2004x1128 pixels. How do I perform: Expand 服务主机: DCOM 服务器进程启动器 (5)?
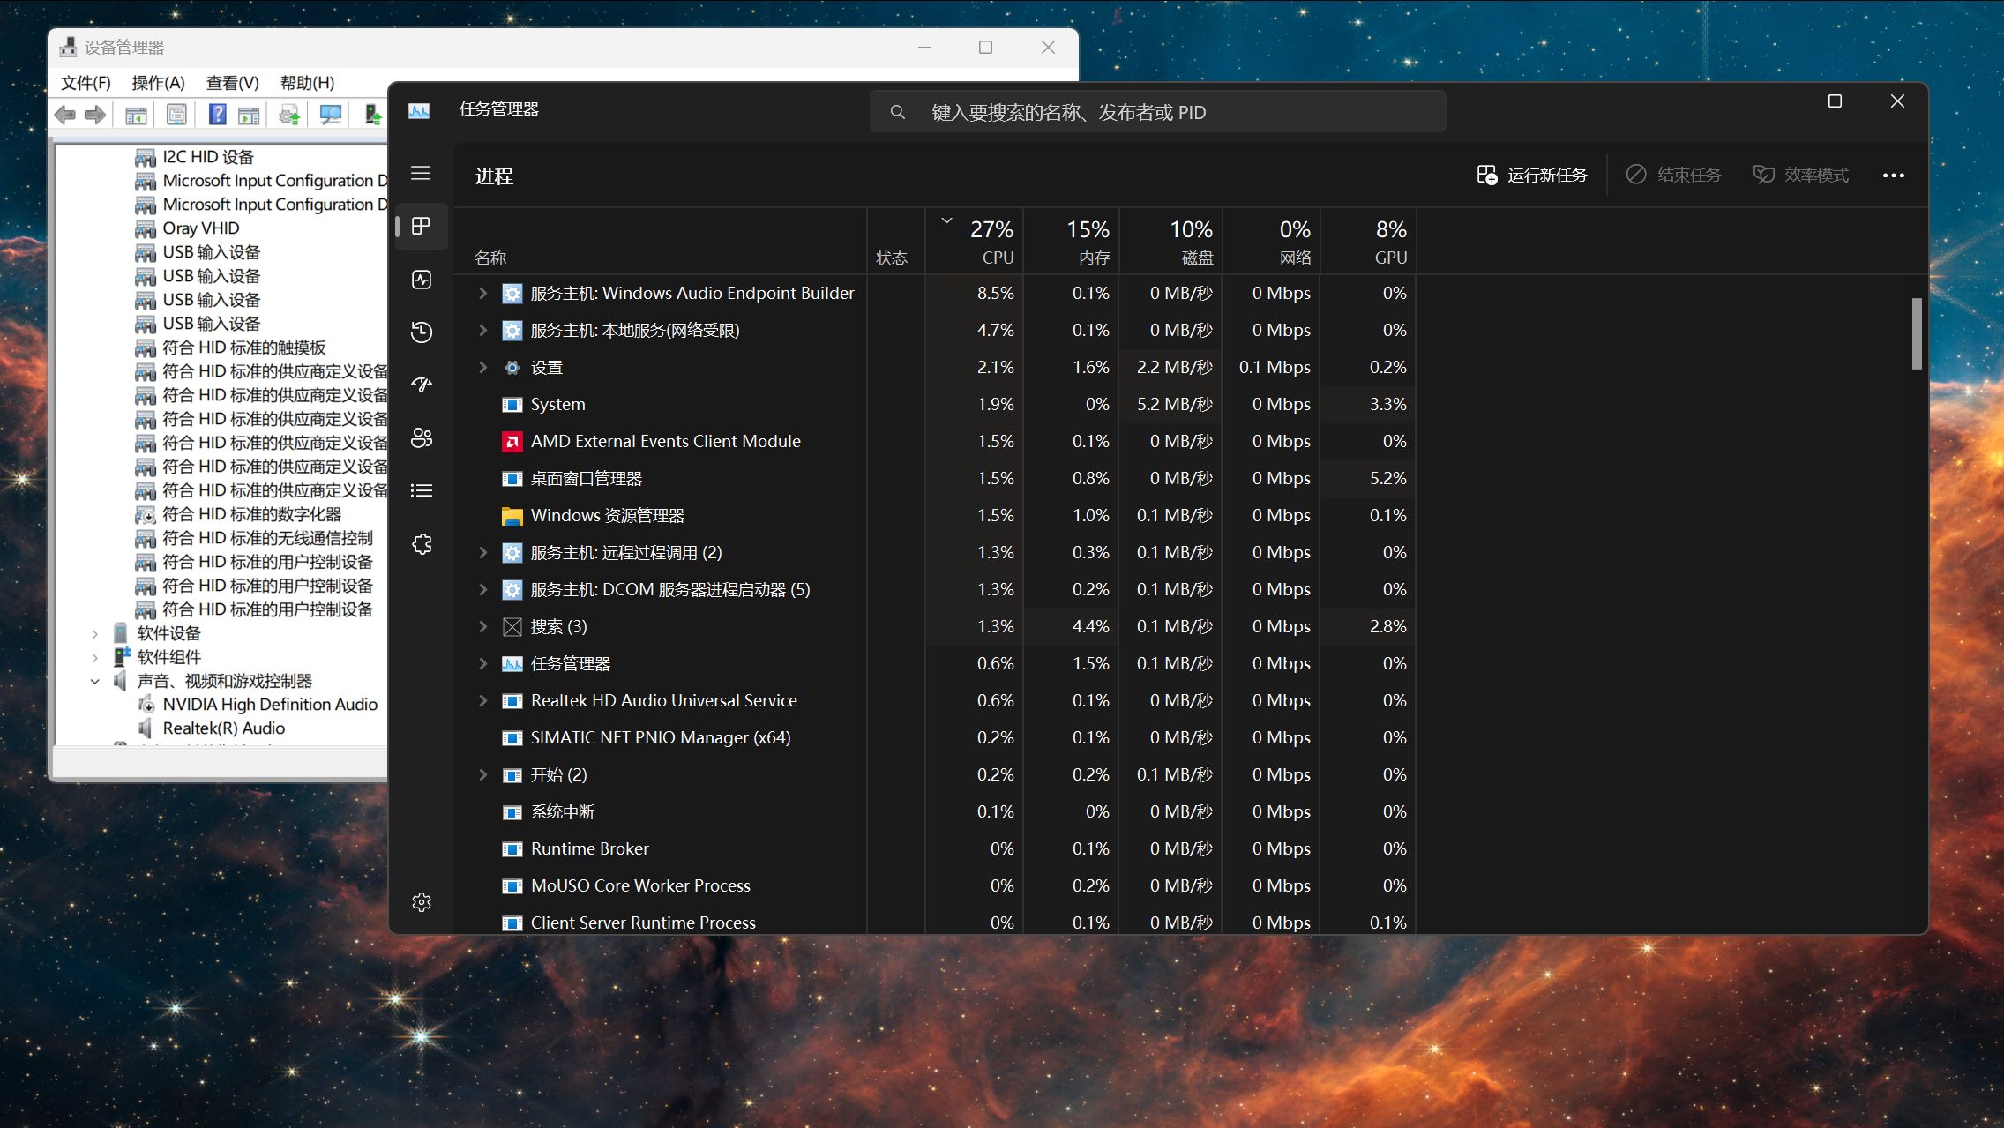482,589
